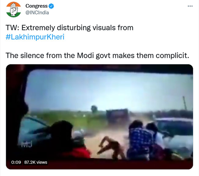Click the 0:09 video duration label
199x176 pixels.
16,162
